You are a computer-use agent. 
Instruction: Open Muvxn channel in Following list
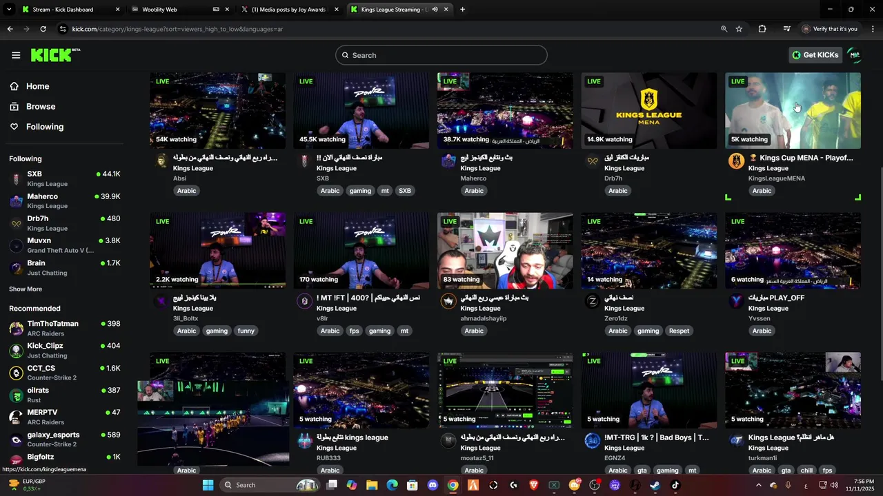pyautogui.click(x=65, y=245)
